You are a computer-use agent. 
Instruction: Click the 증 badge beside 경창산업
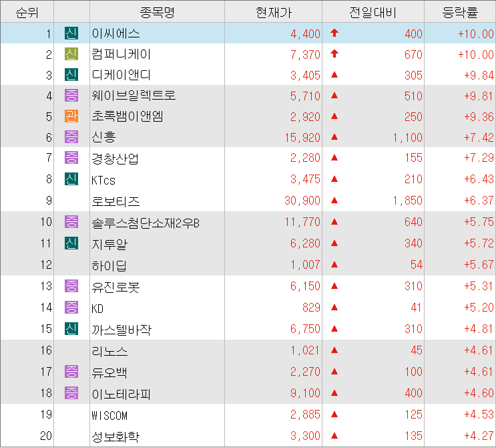pyautogui.click(x=71, y=157)
